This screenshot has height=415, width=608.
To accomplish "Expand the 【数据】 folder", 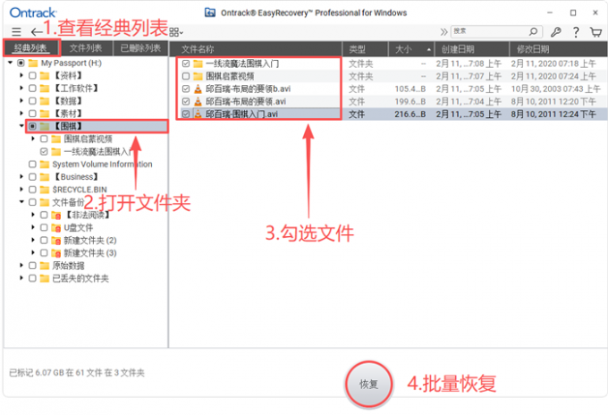I will [21, 100].
